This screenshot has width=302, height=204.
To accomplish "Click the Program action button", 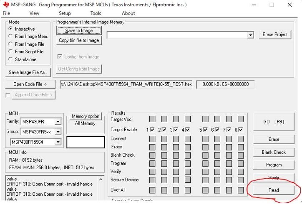I will [274, 165].
